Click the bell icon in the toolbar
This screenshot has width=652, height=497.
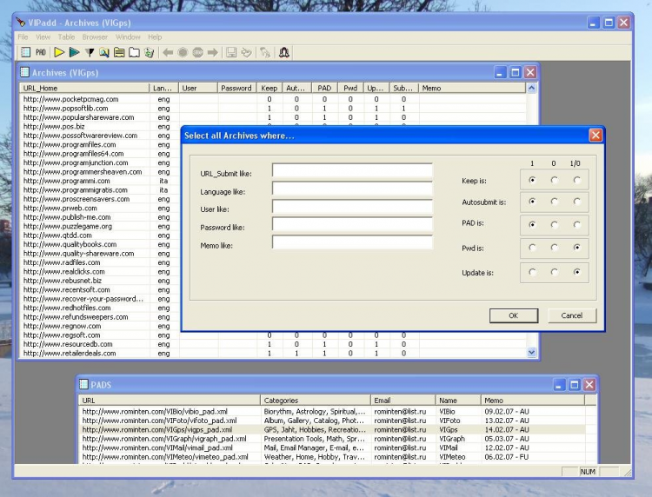click(284, 52)
